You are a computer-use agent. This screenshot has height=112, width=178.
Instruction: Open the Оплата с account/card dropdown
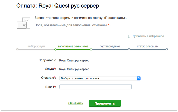[x=100, y=78]
